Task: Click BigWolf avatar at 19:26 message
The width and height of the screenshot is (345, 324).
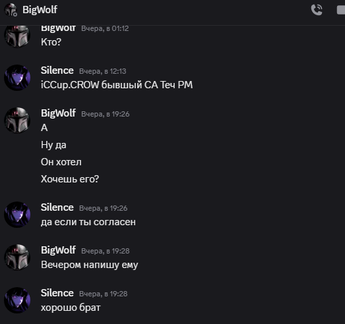Action: point(17,120)
